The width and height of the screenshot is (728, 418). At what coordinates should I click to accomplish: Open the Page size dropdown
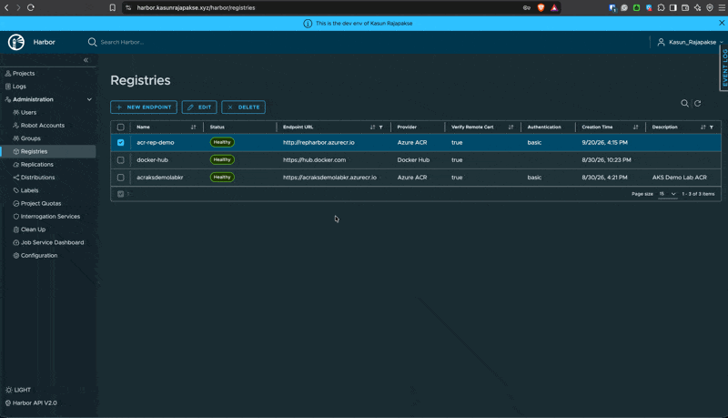[x=668, y=194]
